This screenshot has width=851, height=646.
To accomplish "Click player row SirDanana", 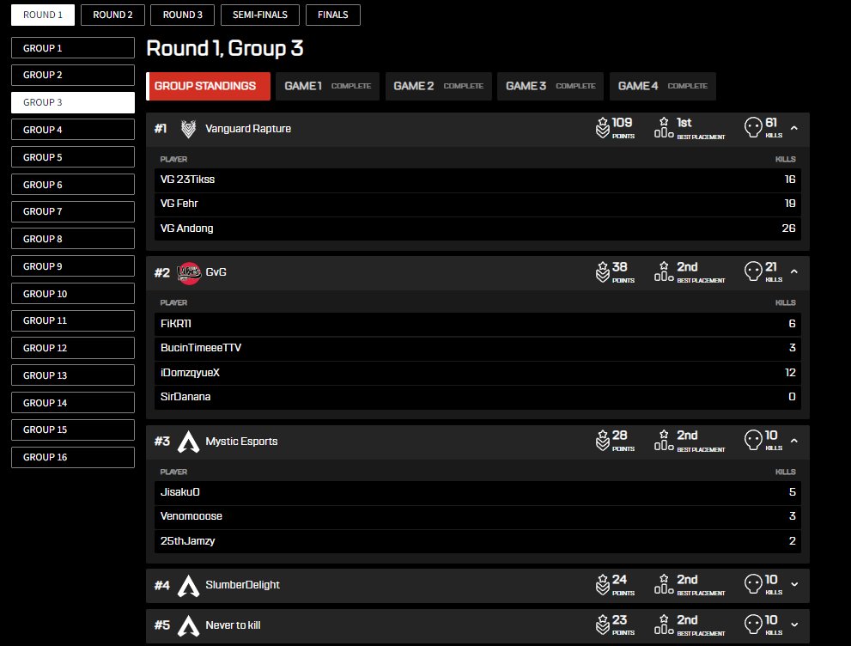I will (x=477, y=398).
